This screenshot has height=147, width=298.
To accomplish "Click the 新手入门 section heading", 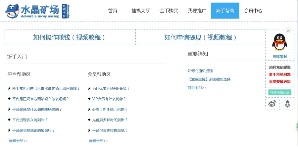I will coord(17,57).
